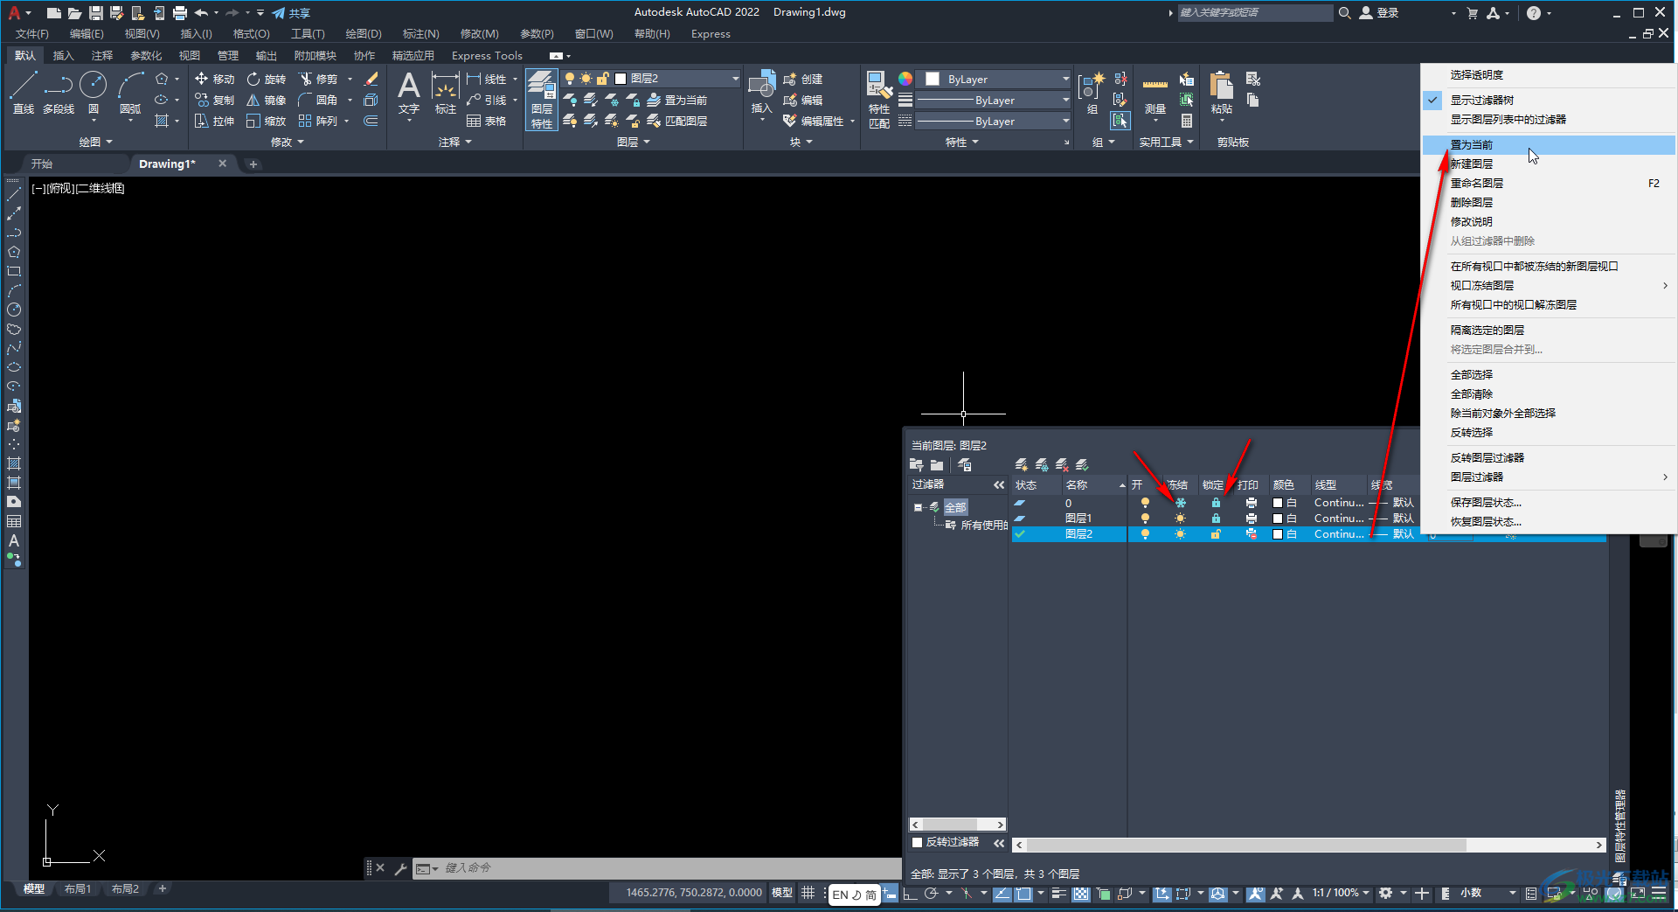Click the 镜像 (Mirror) tool
This screenshot has height=912, width=1678.
click(267, 100)
